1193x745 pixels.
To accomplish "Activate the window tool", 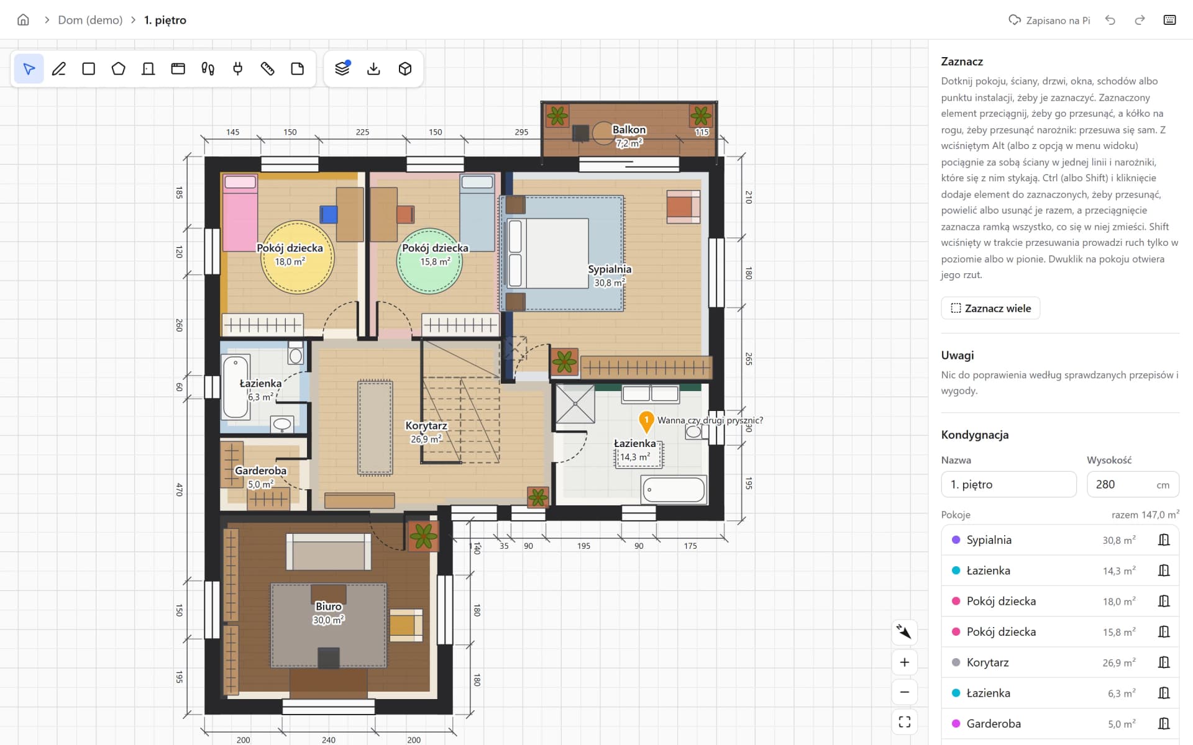I will pos(178,68).
